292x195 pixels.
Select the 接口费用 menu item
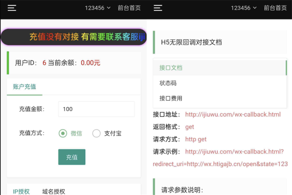[220, 98]
